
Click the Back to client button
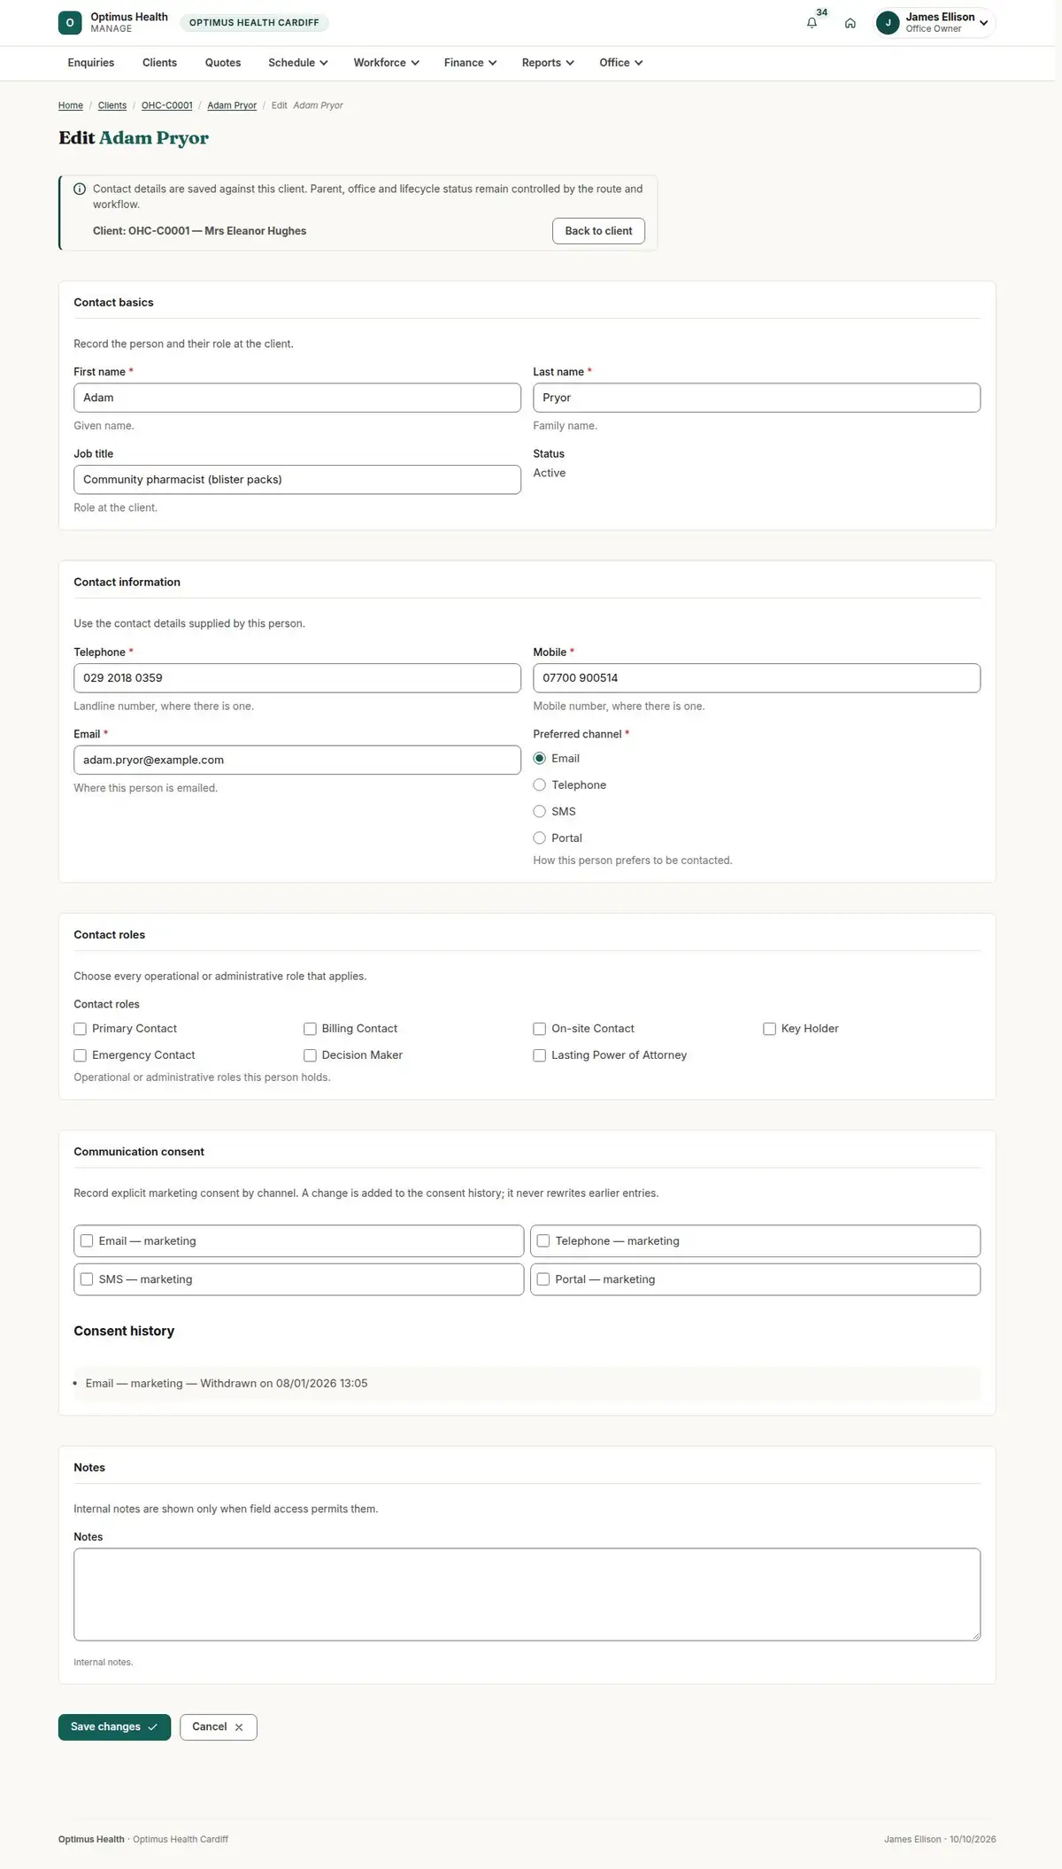tap(598, 231)
